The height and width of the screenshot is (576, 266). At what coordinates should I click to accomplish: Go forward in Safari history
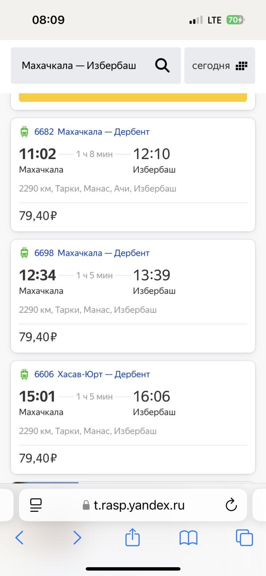(77, 538)
